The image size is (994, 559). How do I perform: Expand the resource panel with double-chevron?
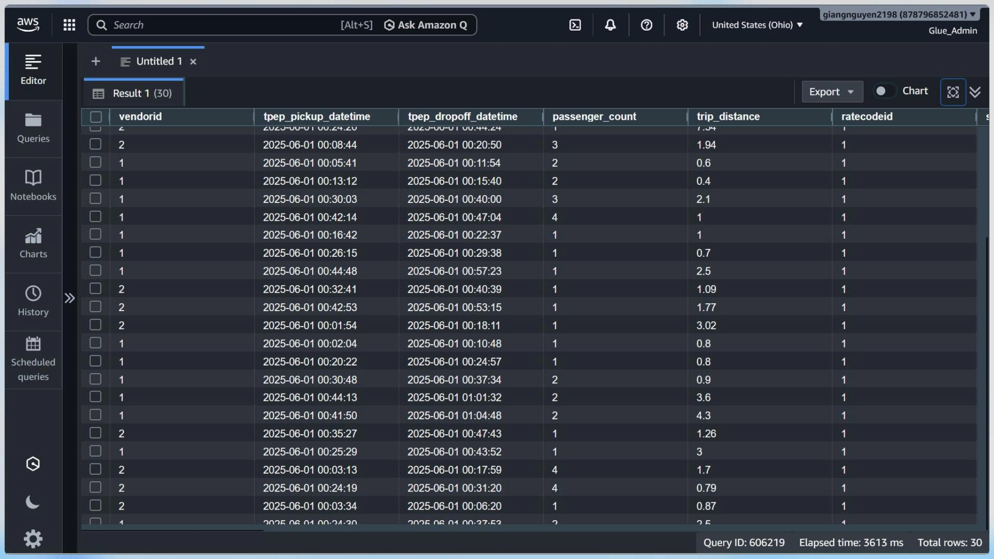click(69, 298)
